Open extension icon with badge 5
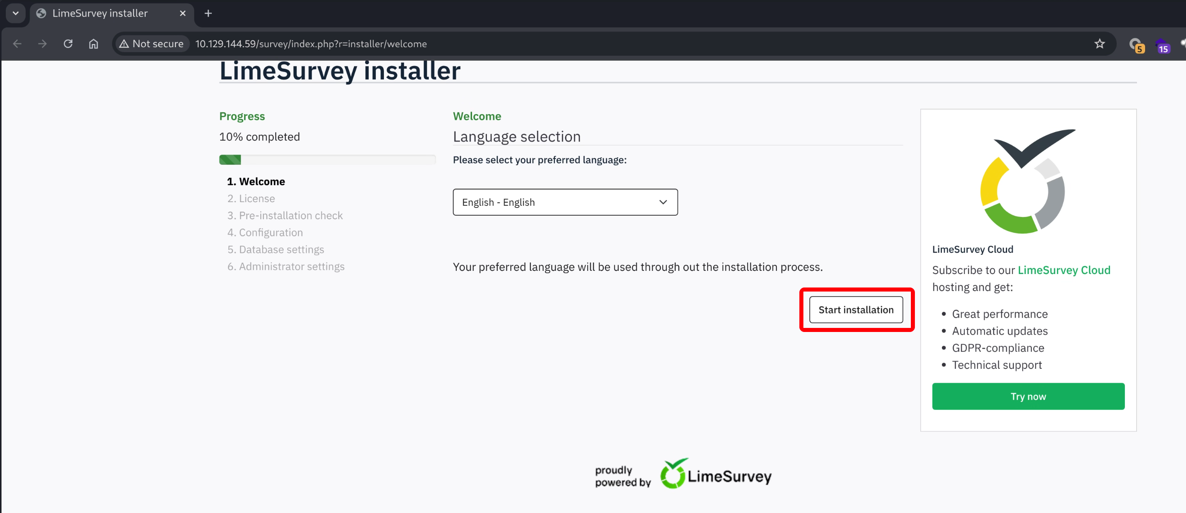 pyautogui.click(x=1136, y=44)
